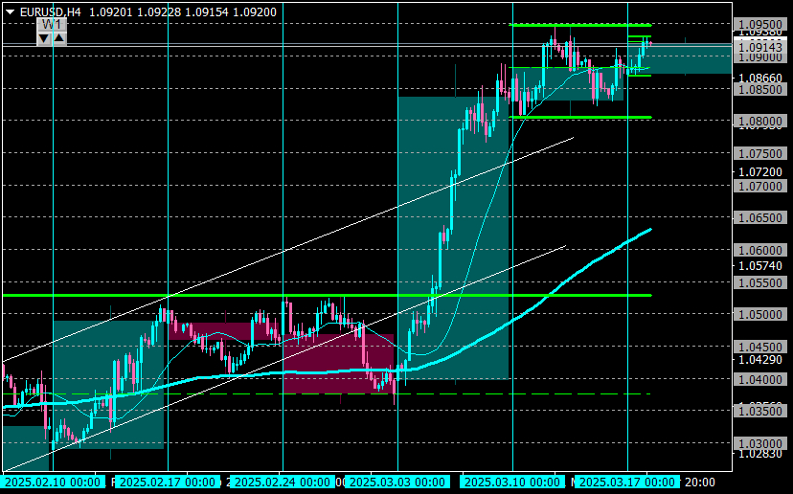Click the 2025.03.03 00:00 date label
The image size is (793, 494).
pyautogui.click(x=397, y=482)
